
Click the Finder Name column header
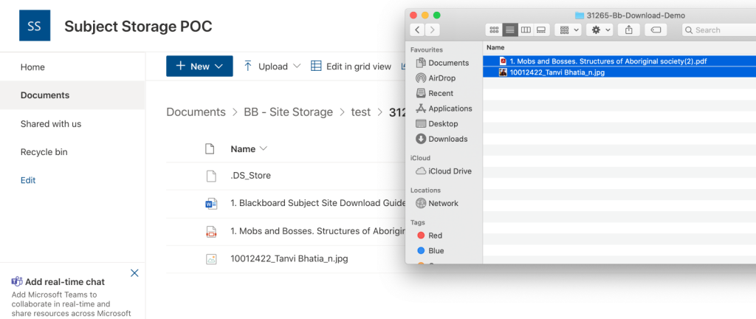[x=495, y=48]
